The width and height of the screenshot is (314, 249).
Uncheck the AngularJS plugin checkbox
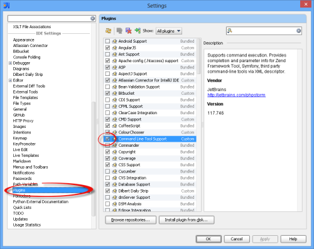point(107,48)
